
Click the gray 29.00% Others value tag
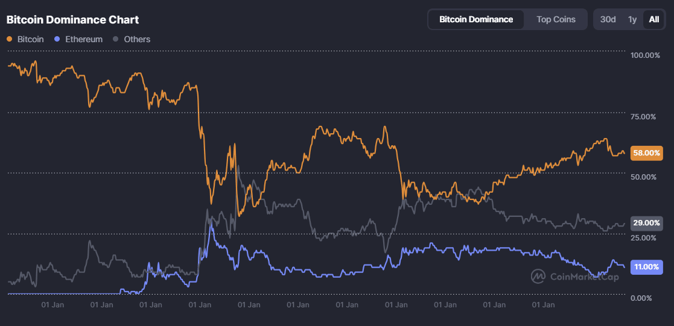(646, 223)
